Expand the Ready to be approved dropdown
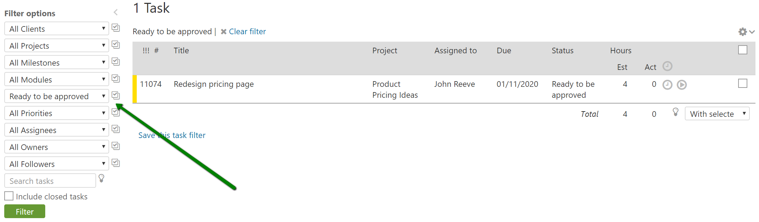 57,96
